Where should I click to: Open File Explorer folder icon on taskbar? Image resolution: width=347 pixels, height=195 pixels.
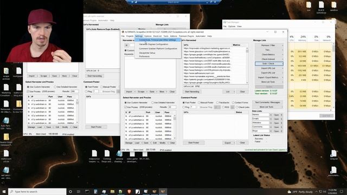112,191
